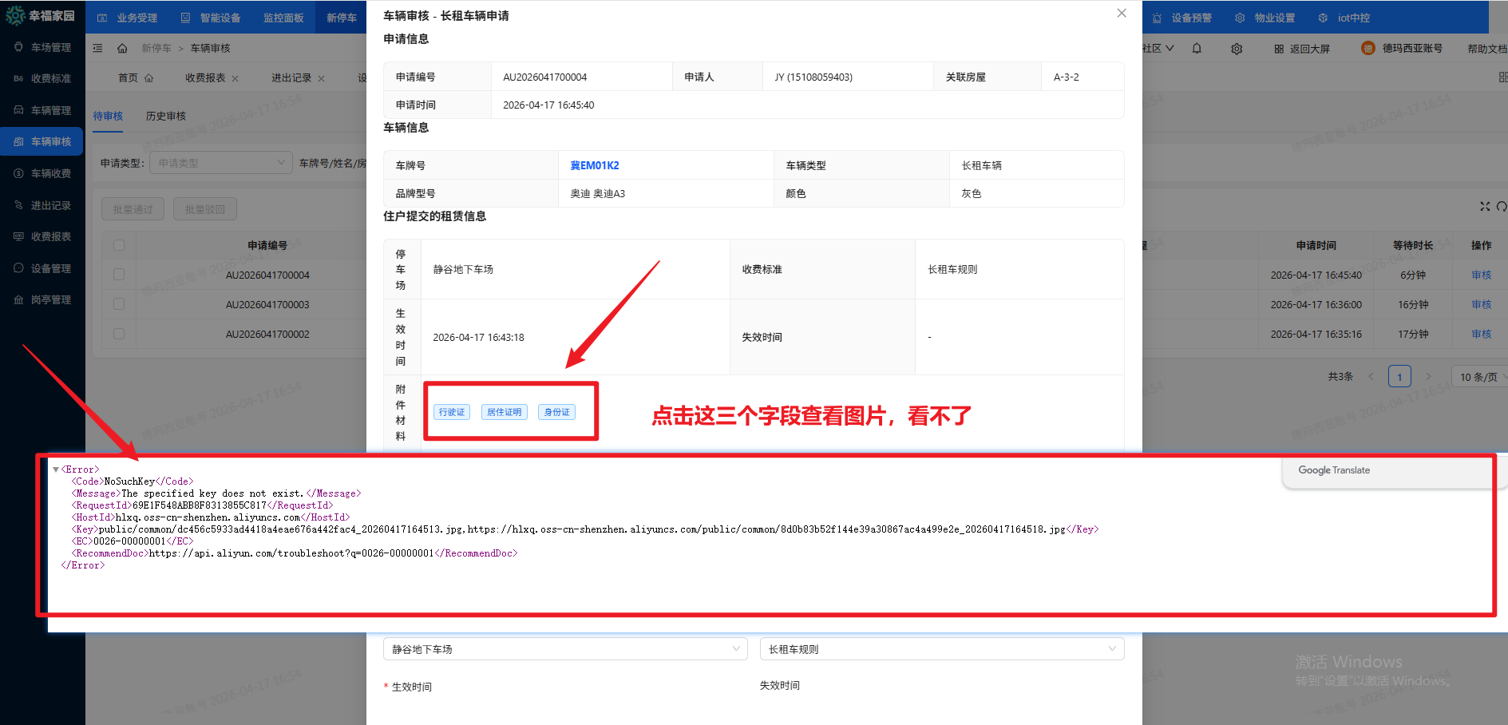This screenshot has height=725, width=1508.
Task: Click the 批量通过 button
Action: 133,208
